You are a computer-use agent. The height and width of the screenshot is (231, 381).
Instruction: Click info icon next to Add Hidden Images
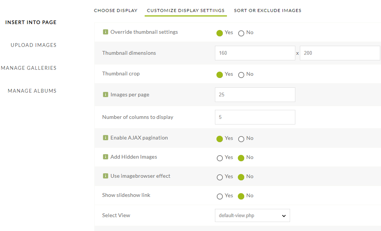point(106,157)
